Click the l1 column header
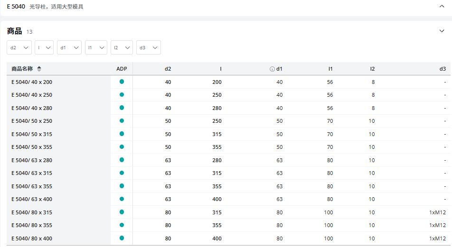Viewport: 452px width, 247px height. tap(330, 69)
